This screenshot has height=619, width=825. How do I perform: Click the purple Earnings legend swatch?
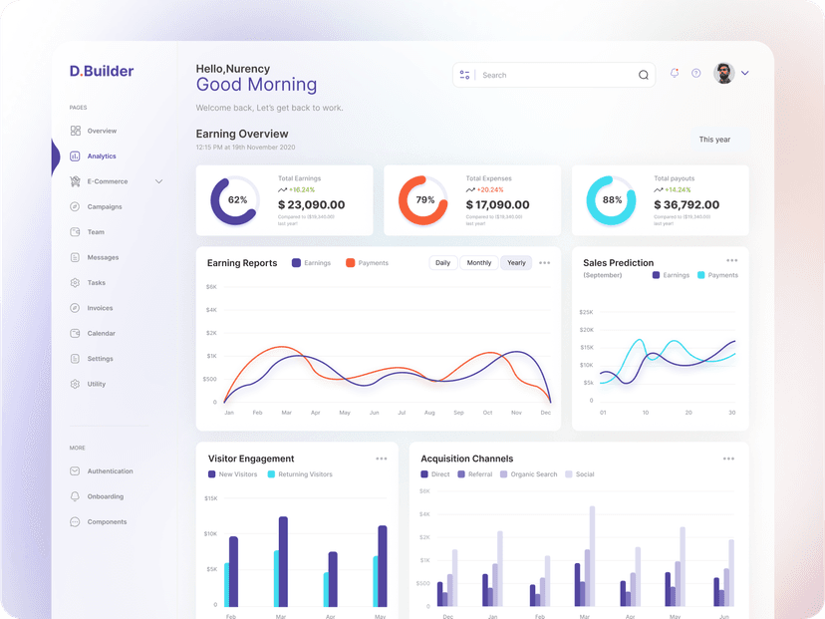pyautogui.click(x=297, y=263)
